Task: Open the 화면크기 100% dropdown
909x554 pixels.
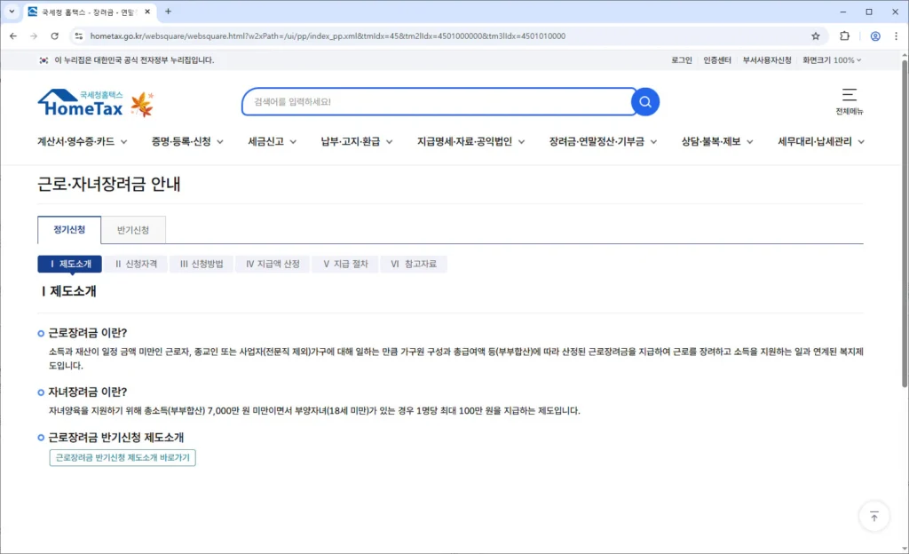Action: coord(832,60)
